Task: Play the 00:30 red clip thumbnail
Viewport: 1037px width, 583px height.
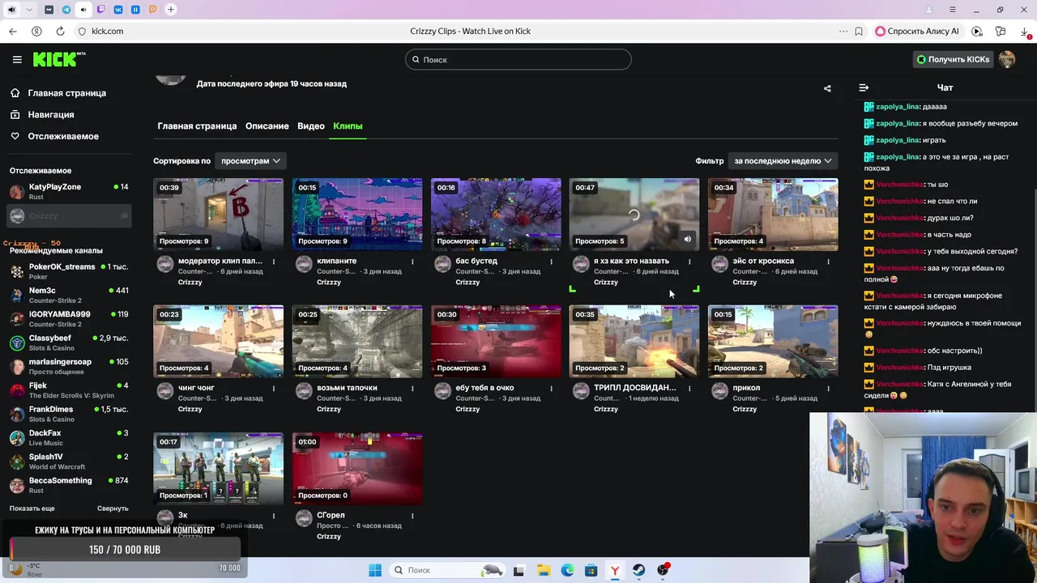Action: tap(496, 342)
